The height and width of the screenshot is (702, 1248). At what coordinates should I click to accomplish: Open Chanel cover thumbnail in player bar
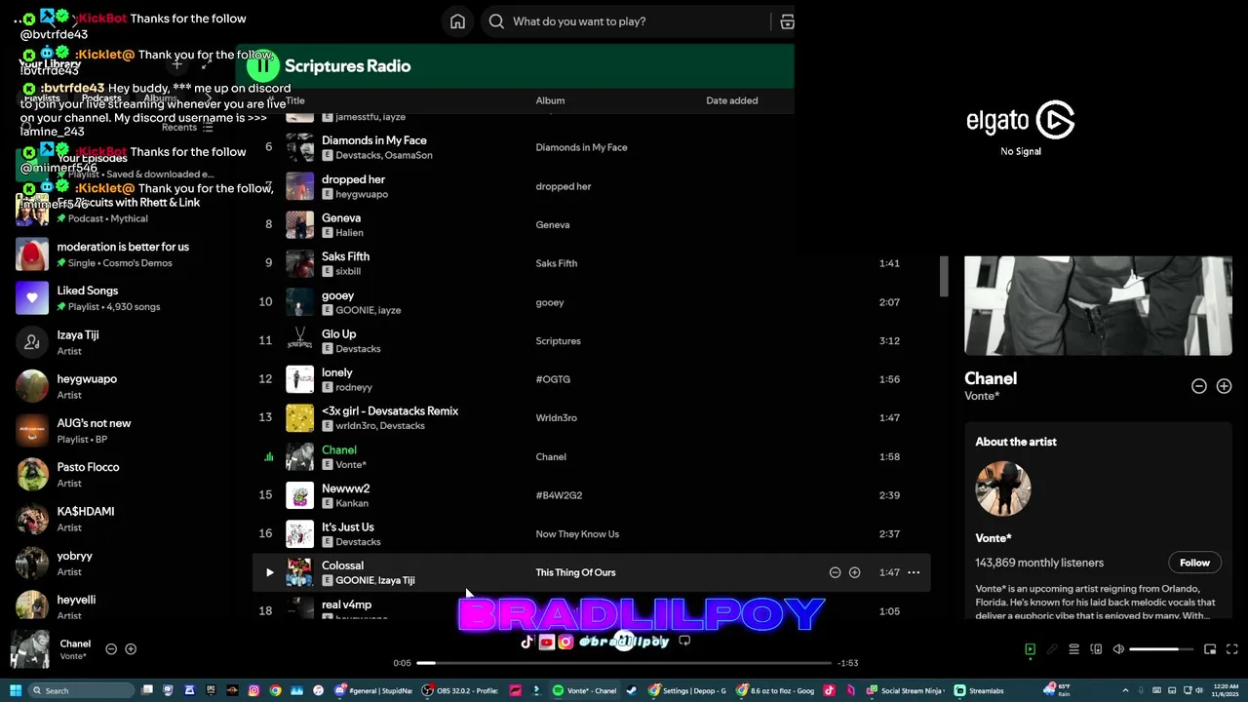click(30, 649)
